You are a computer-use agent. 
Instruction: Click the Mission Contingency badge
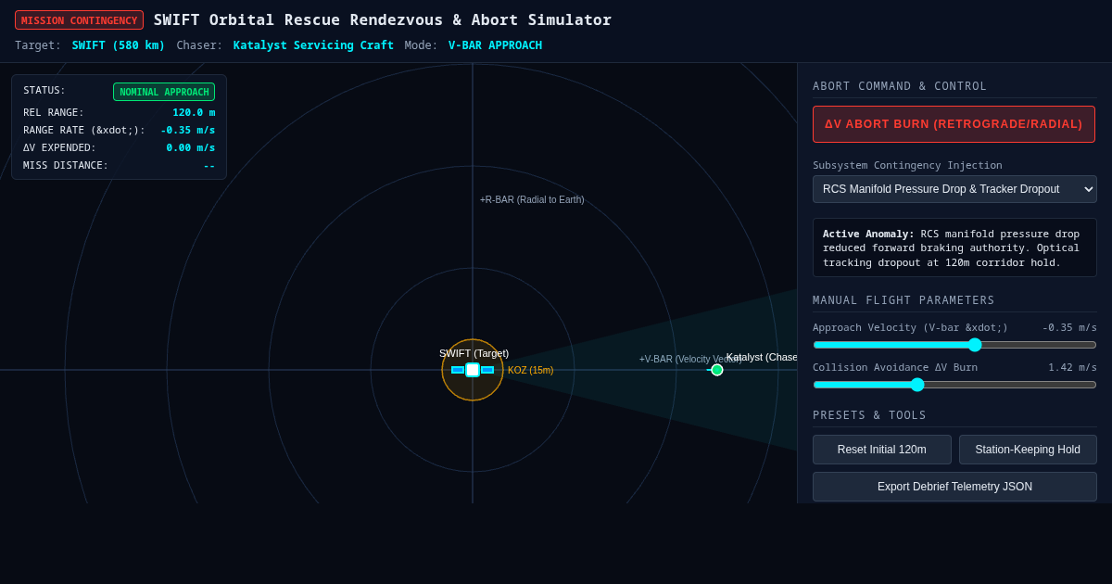pyautogui.click(x=79, y=20)
